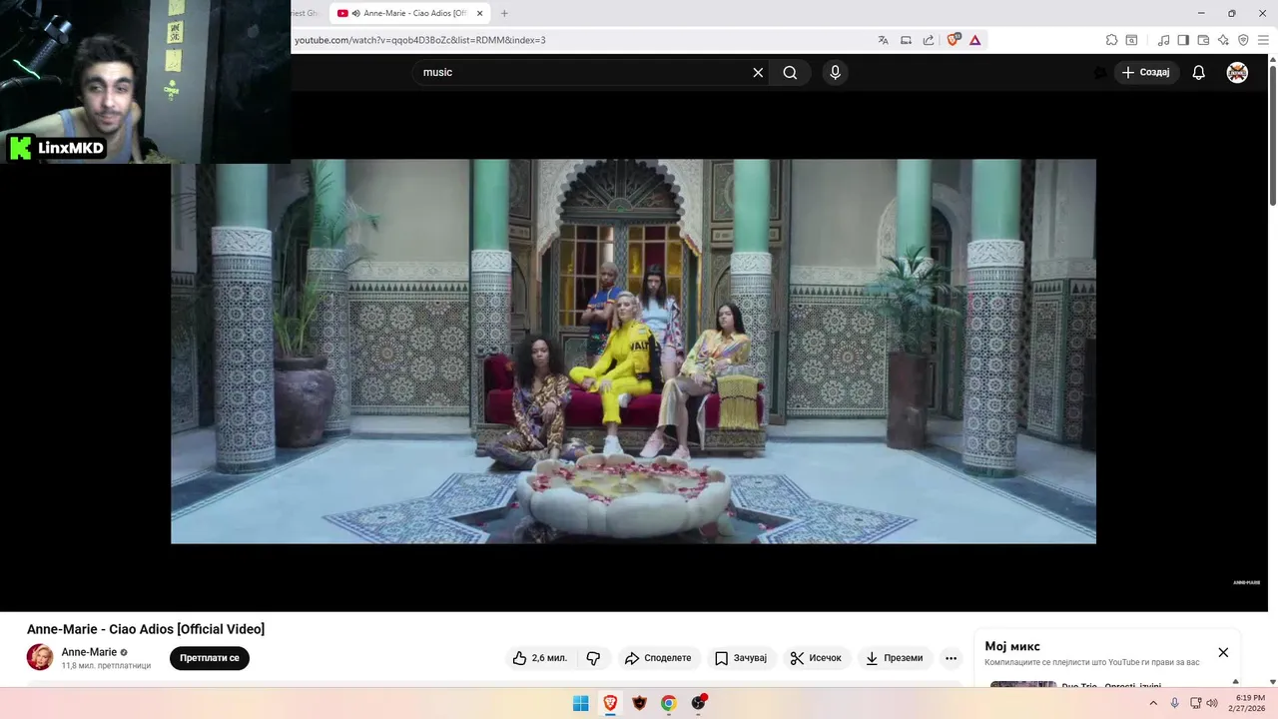Viewport: 1278px width, 719px height.
Task: Open Brave browser in taskbar
Action: [610, 703]
